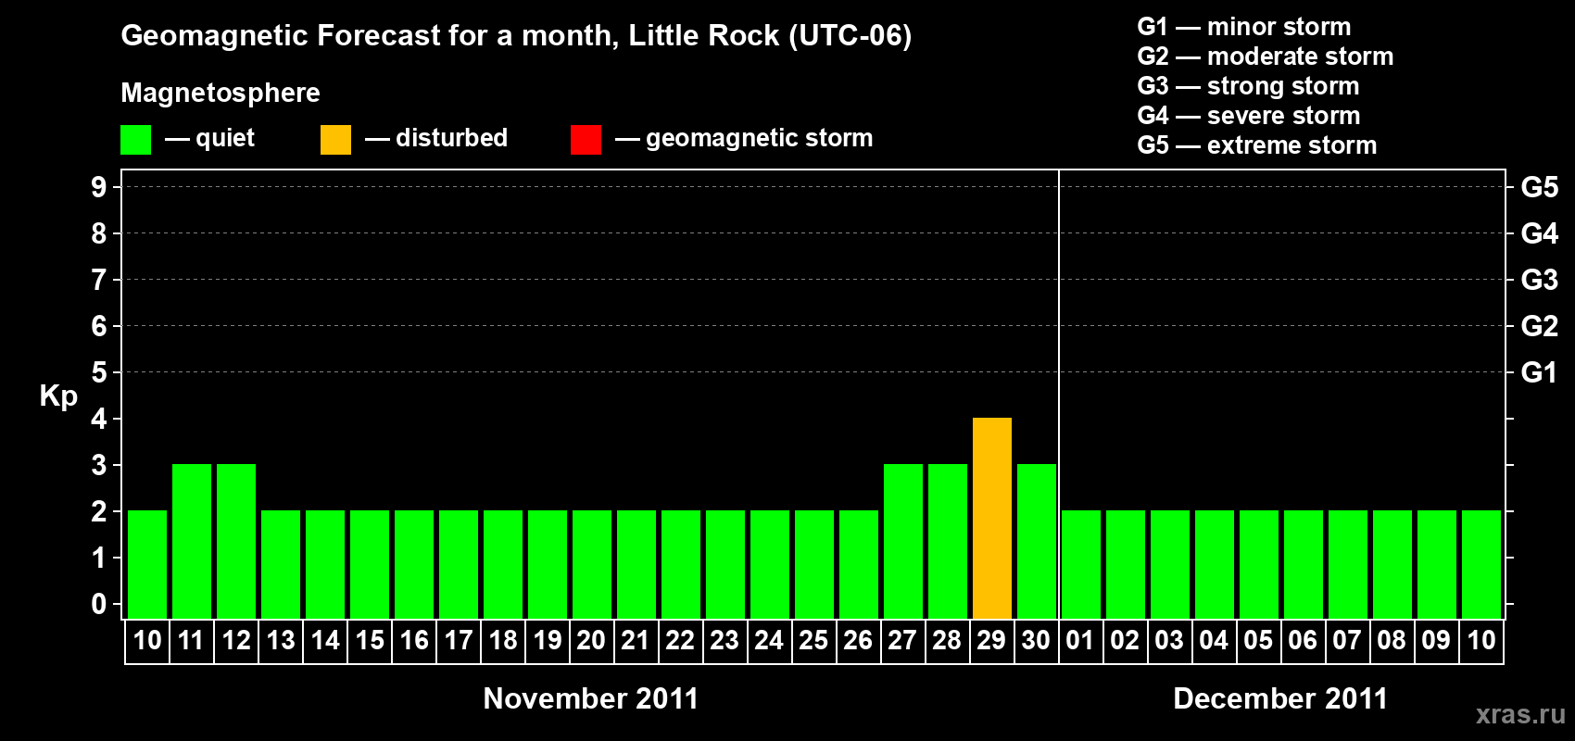Click the red geomagnetic storm legend swatch

586,140
